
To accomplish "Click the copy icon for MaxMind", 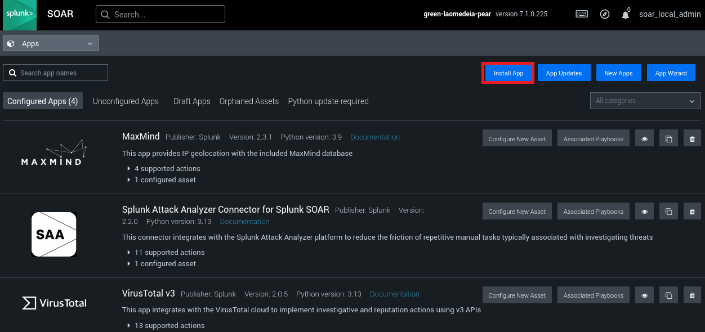I will tap(668, 138).
